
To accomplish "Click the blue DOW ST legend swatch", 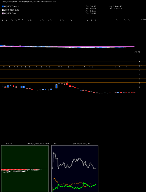I will point(3,6).
